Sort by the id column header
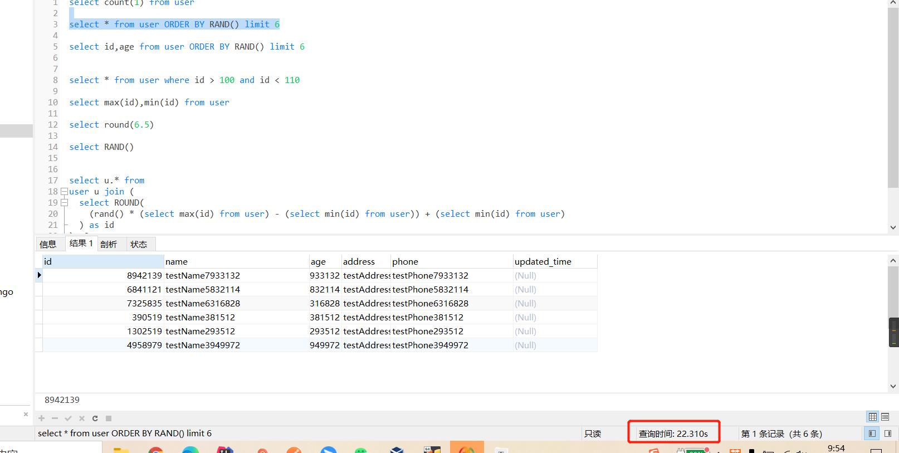Viewport: 899px width, 453px height. 103,261
